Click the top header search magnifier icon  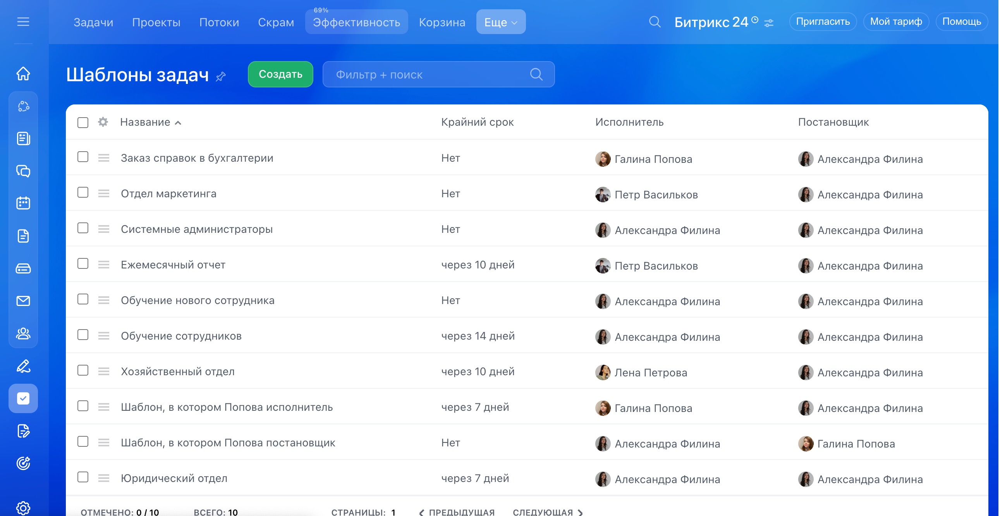(655, 22)
